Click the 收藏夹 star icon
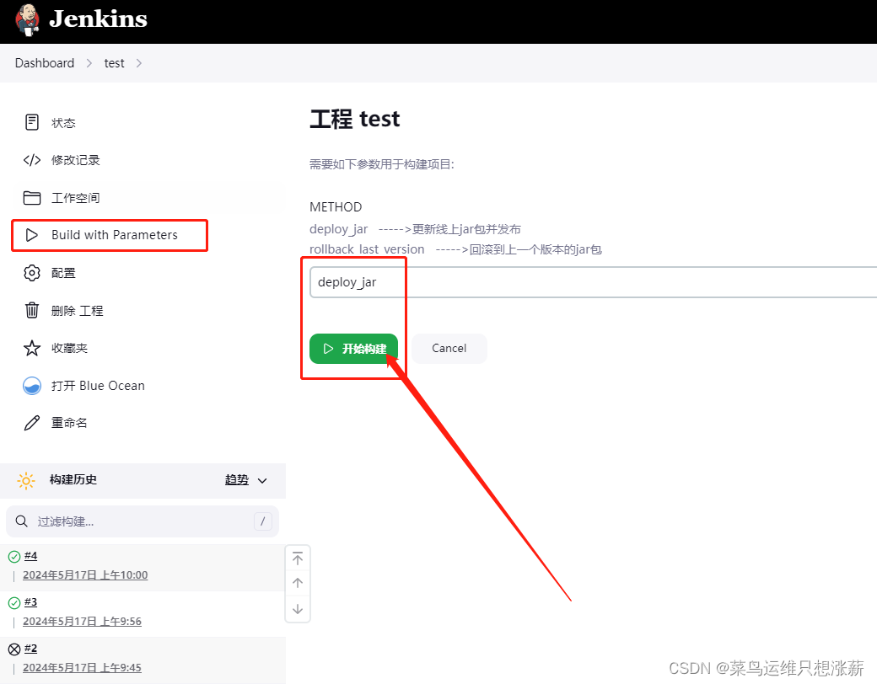 coord(32,348)
